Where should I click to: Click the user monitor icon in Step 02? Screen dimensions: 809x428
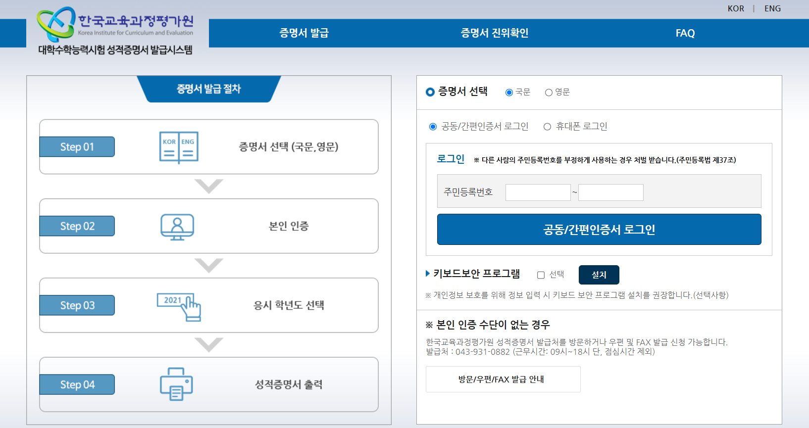177,227
